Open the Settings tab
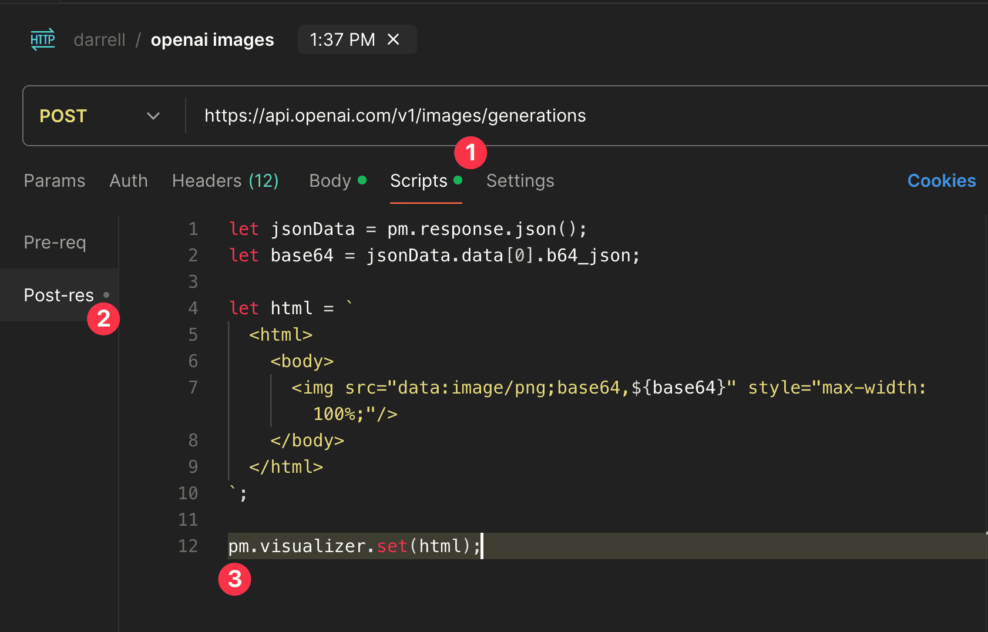Image resolution: width=988 pixels, height=632 pixels. [x=520, y=181]
